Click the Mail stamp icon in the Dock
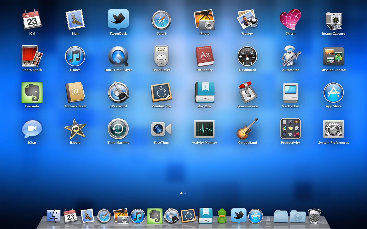Screen dimensions: 367x229 pos(87,216)
